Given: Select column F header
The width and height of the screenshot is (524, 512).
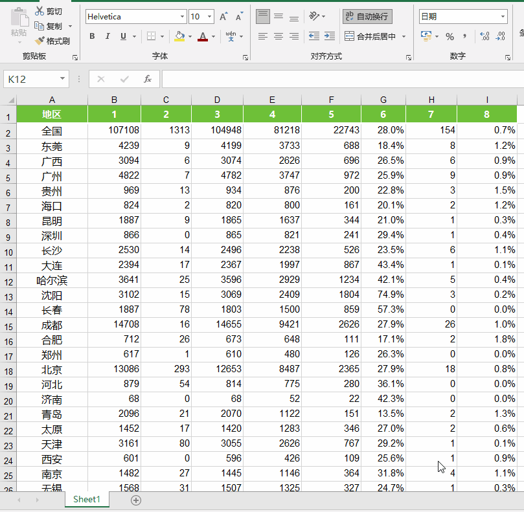Looking at the screenshot, I should (x=331, y=100).
